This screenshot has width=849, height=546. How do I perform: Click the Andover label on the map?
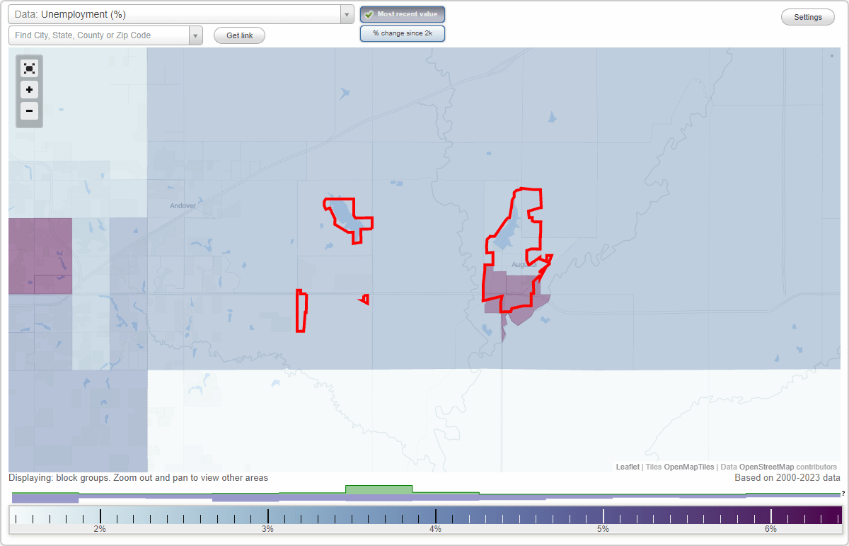183,206
